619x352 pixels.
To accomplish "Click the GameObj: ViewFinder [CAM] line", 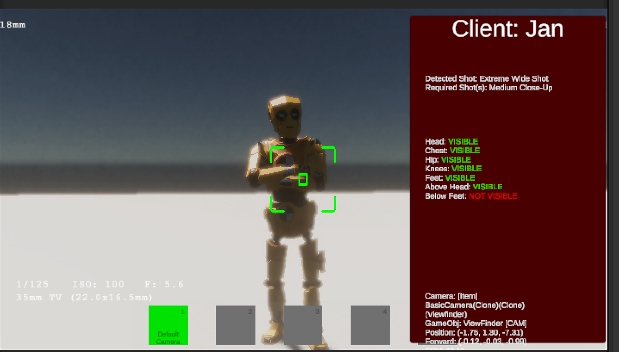I will pyautogui.click(x=476, y=323).
